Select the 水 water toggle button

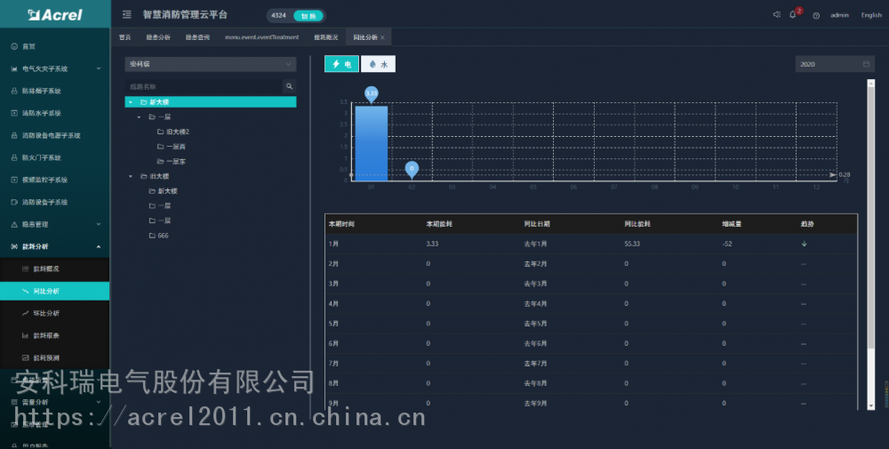[378, 64]
